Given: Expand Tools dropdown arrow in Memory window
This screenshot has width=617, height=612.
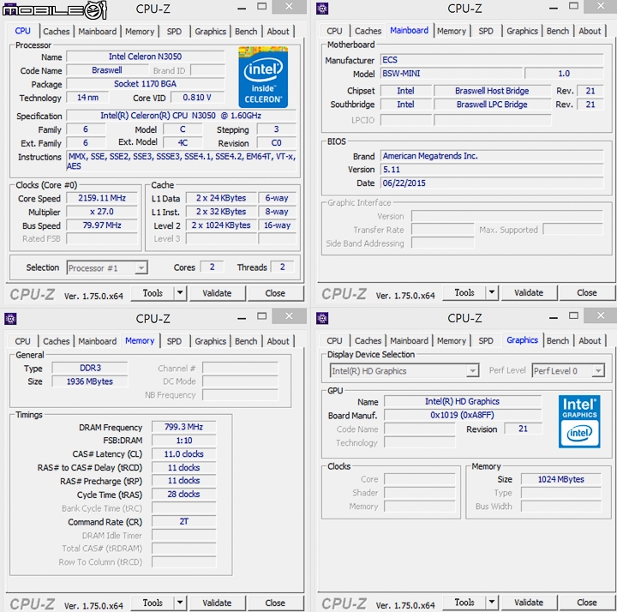Looking at the screenshot, I should coord(180,603).
